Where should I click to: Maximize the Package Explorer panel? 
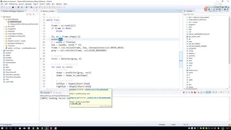click(37, 11)
